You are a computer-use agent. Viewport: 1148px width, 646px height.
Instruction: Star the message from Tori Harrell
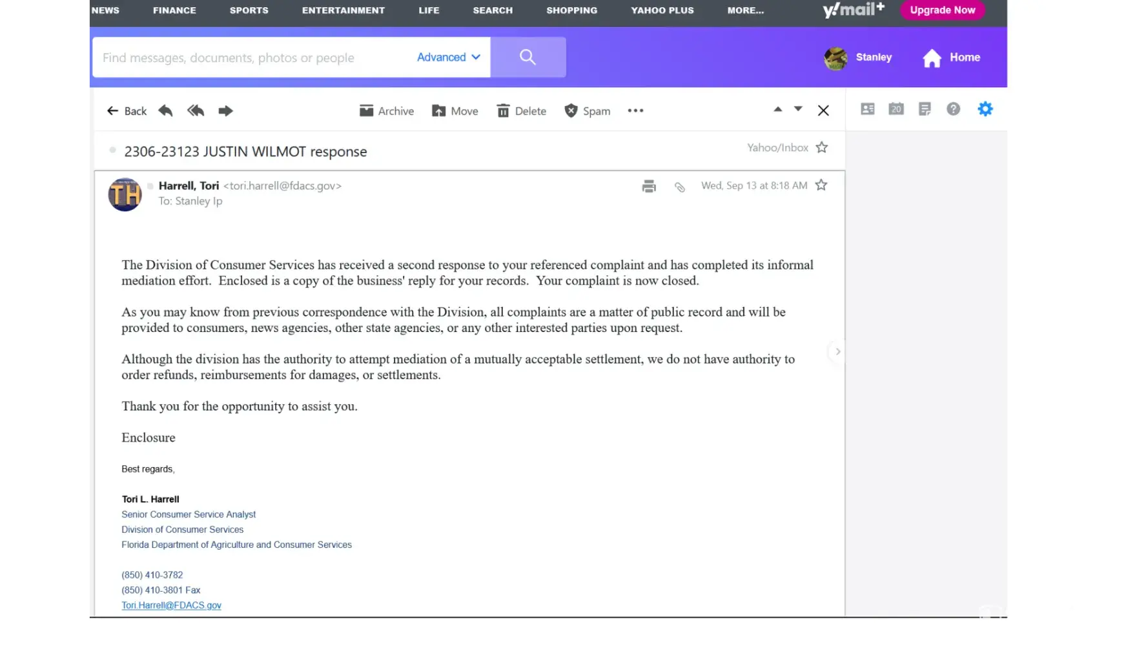tap(821, 185)
